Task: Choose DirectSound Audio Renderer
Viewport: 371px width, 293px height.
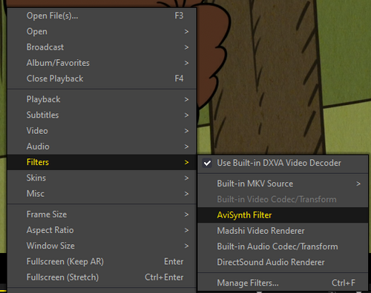Action: 283,262
